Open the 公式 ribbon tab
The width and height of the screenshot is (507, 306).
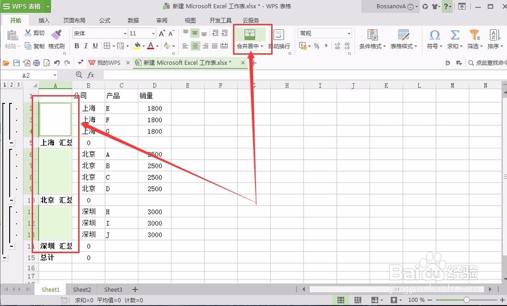click(105, 20)
